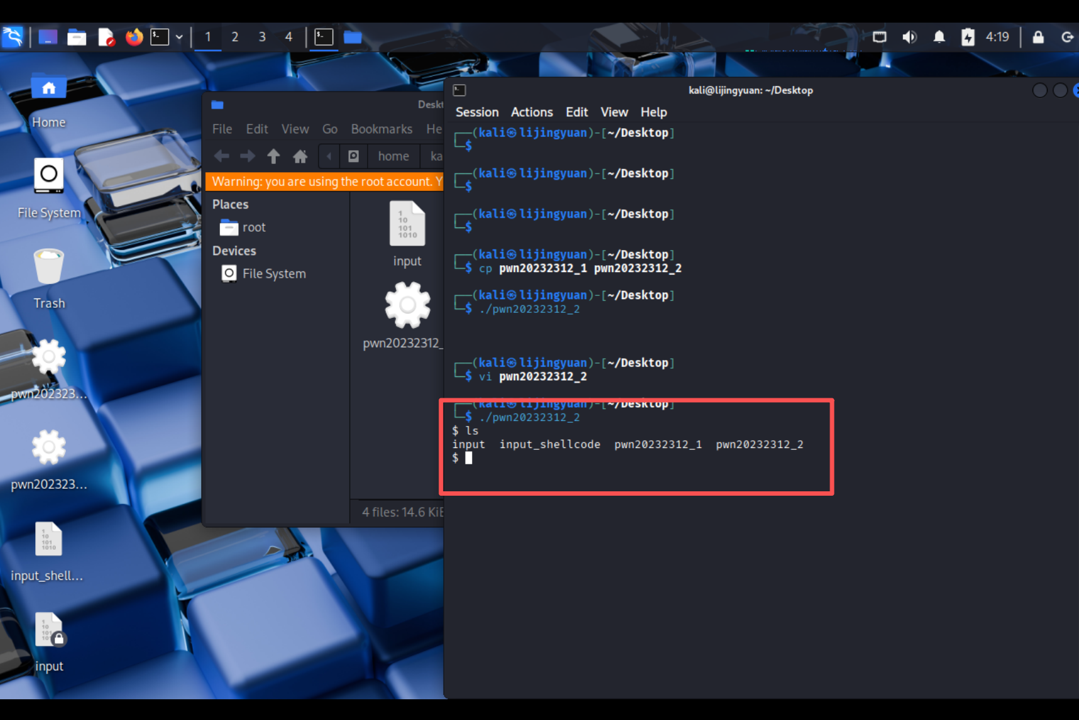Launch Firefox from the top panel

click(134, 37)
